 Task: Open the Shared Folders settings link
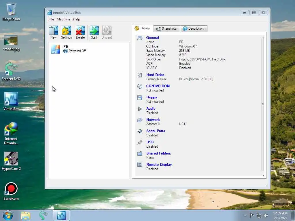[x=159, y=153]
